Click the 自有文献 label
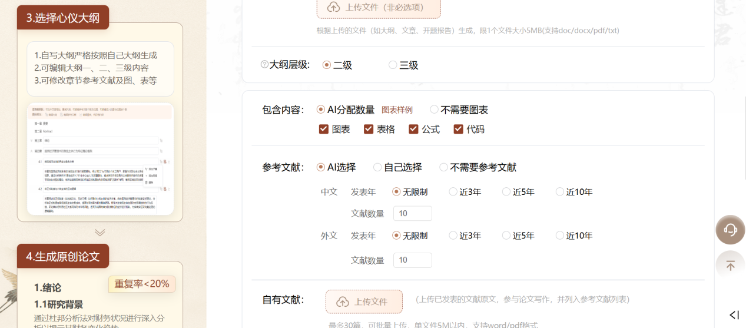This screenshot has width=746, height=328. [x=283, y=300]
